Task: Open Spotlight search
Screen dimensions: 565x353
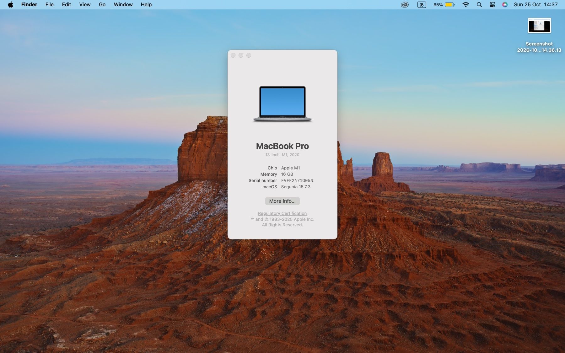Action: pos(479,5)
